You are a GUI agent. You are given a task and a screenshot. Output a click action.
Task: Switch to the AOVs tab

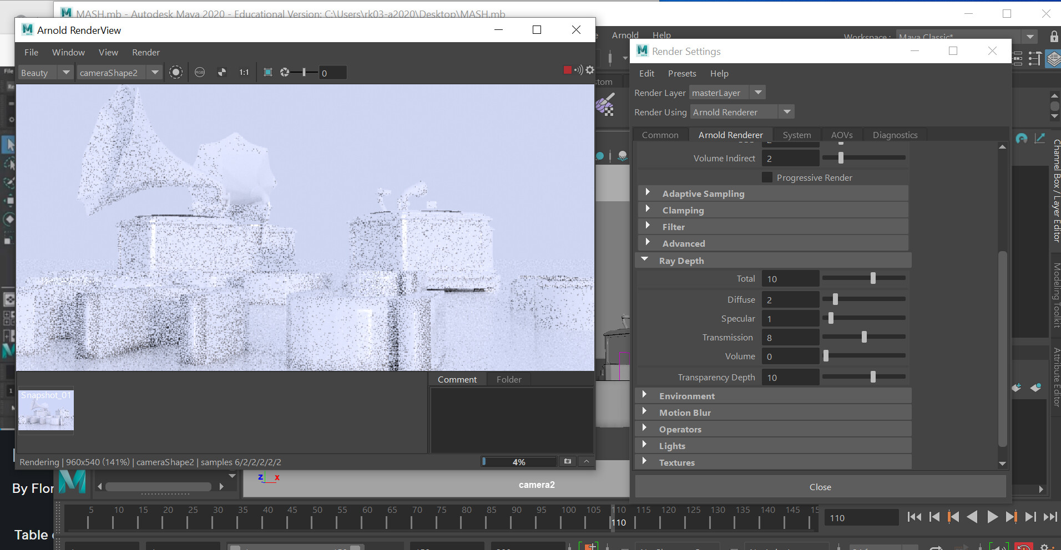(x=841, y=134)
